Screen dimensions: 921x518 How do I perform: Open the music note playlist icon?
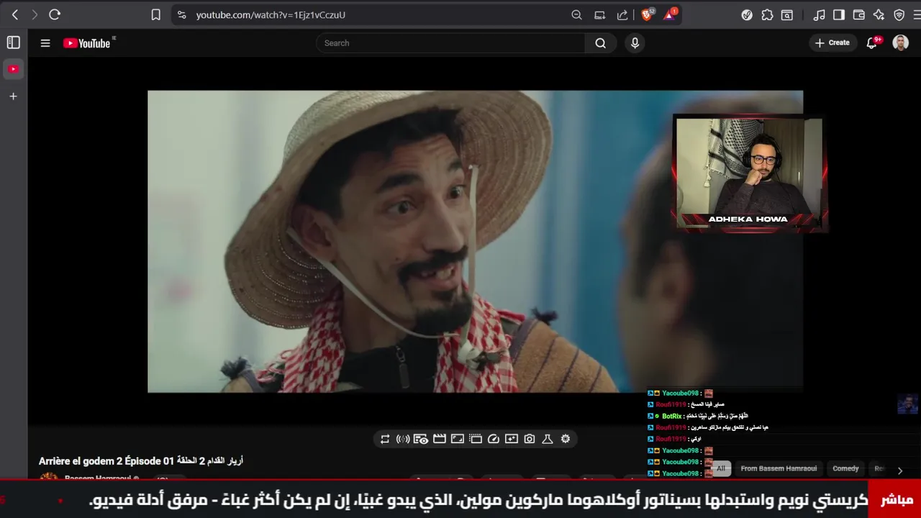819,14
